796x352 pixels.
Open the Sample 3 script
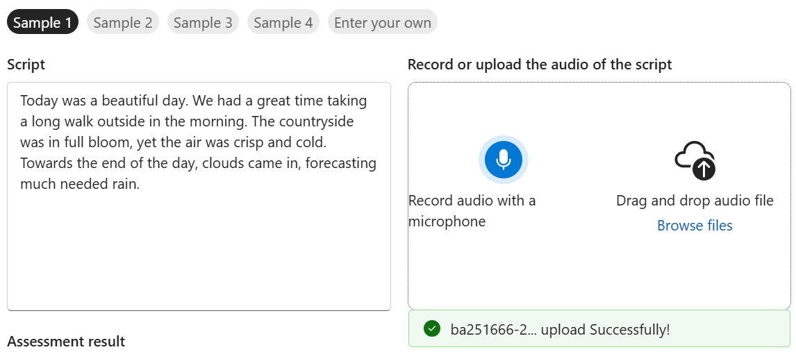pos(203,22)
